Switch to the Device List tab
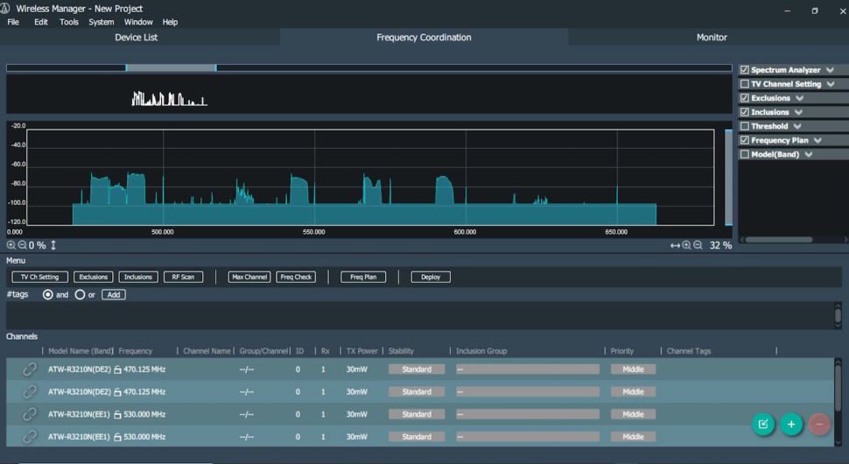Image resolution: width=849 pixels, height=464 pixels. coord(137,38)
